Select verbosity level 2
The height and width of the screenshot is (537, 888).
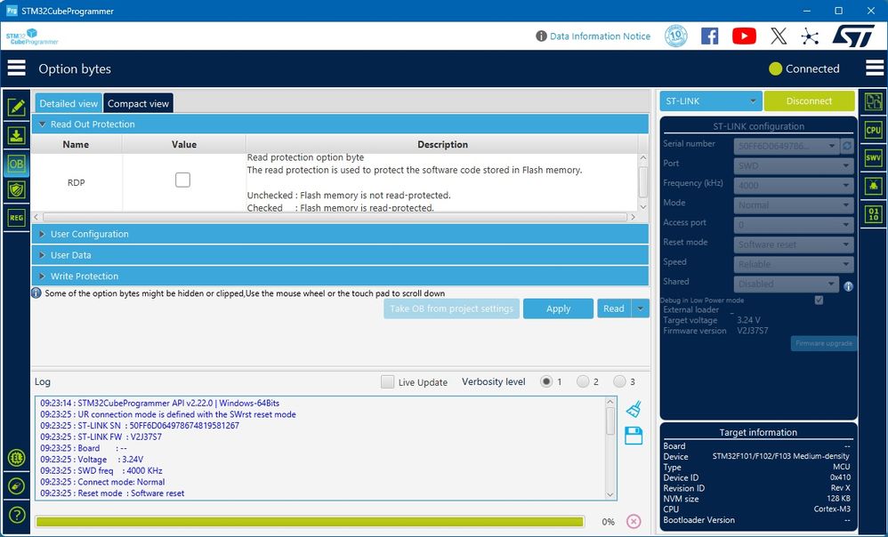point(583,382)
